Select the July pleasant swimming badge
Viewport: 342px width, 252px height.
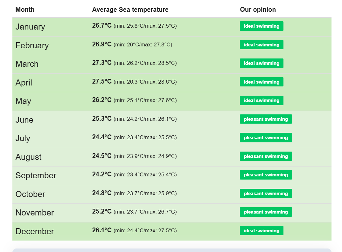coord(266,138)
